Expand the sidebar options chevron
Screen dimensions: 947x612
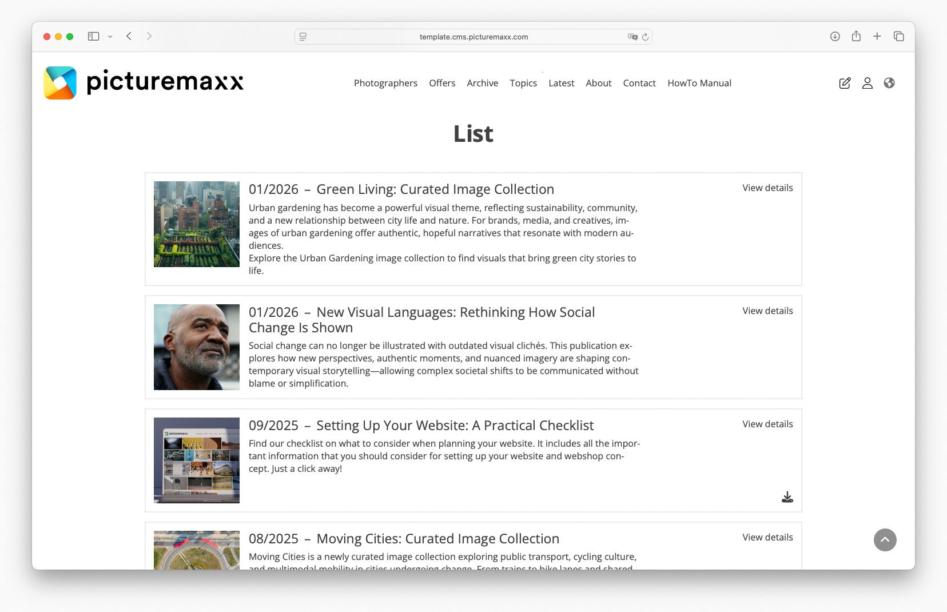[111, 36]
